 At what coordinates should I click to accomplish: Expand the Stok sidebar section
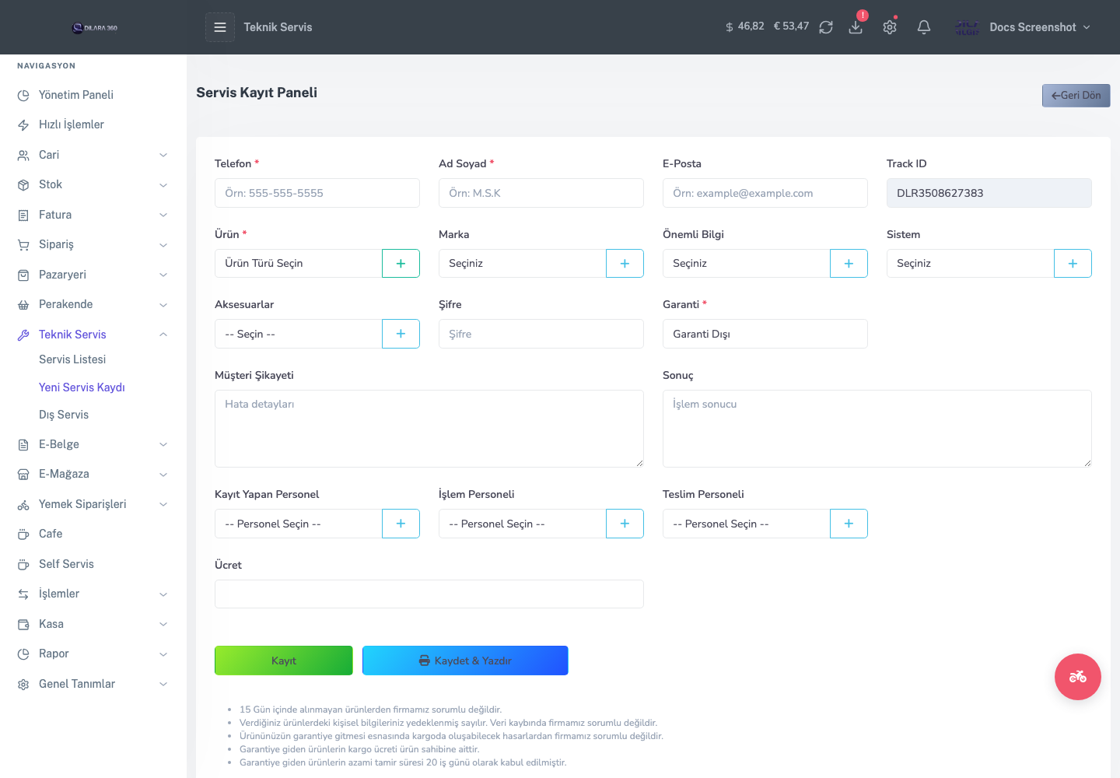point(93,184)
